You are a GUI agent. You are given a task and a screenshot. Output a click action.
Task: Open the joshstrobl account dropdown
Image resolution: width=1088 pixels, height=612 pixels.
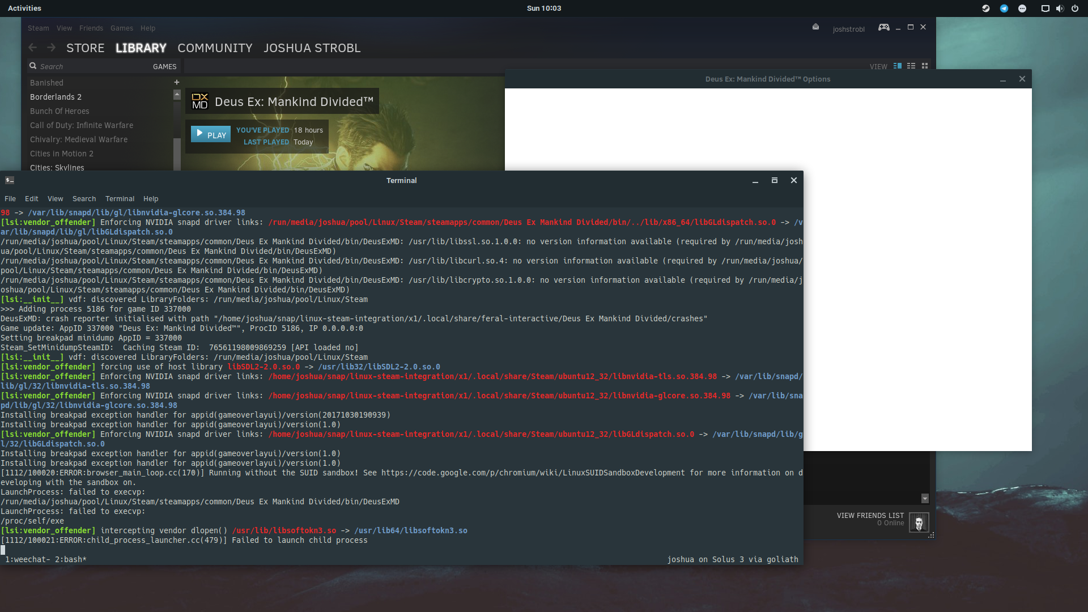coord(848,29)
